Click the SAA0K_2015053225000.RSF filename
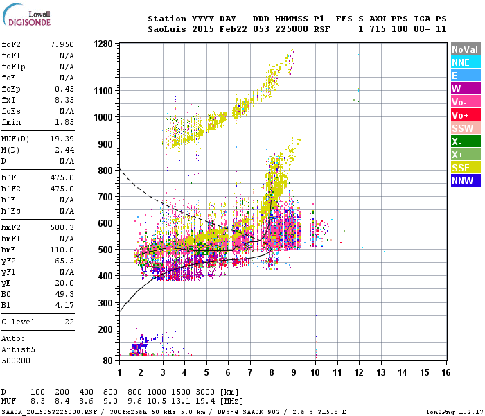The image size is (485, 416). 49,412
